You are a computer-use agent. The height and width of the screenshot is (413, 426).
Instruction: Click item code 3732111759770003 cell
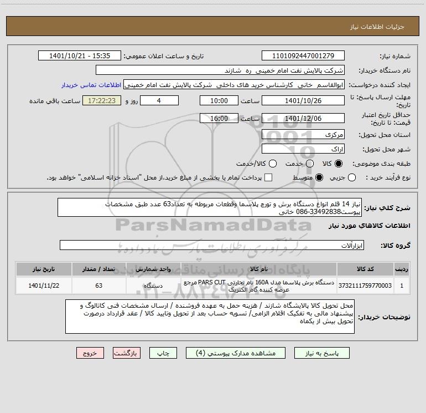(x=365, y=285)
